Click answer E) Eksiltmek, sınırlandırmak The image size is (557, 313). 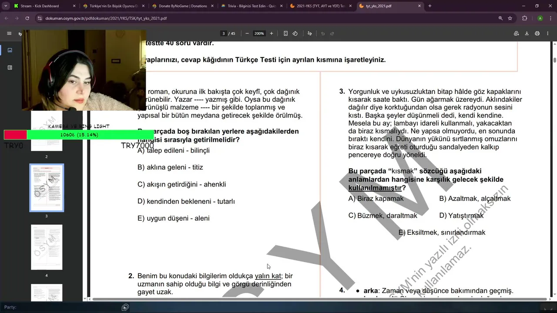442,233
